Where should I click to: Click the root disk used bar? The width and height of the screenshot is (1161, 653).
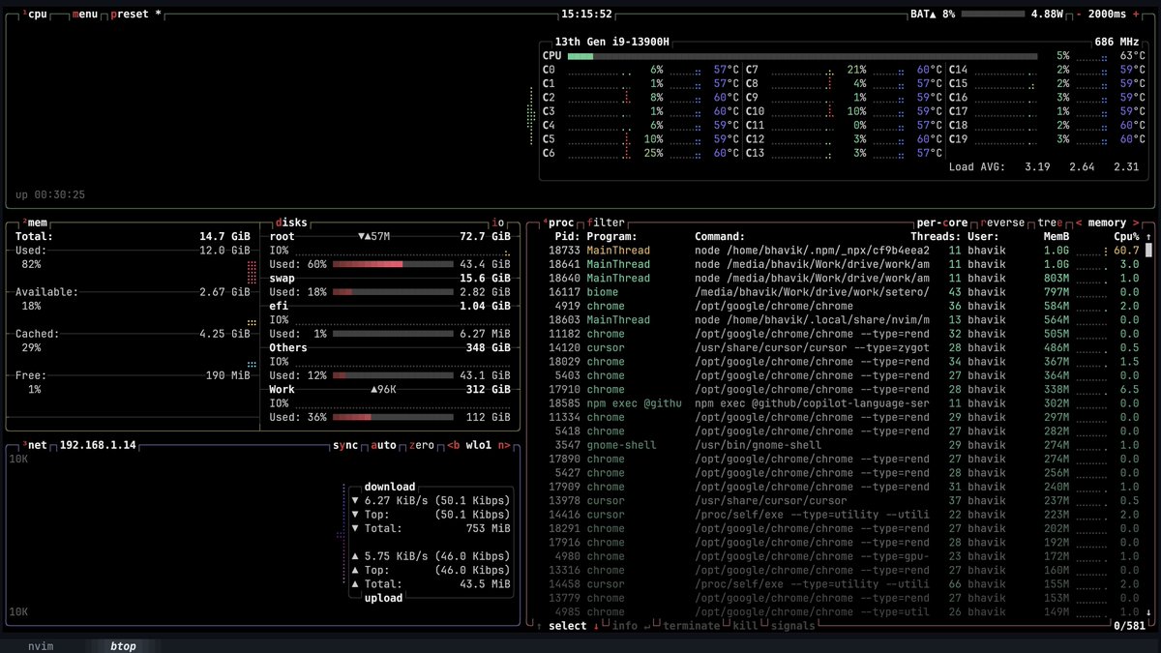[393, 264]
